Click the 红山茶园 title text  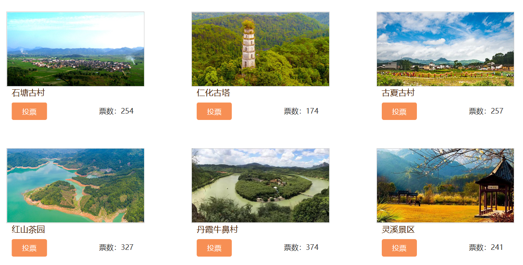point(28,230)
